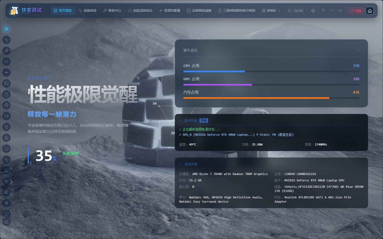Open the 音频均衡器 tab
Screen dimensions: 383x239
[x=170, y=11]
